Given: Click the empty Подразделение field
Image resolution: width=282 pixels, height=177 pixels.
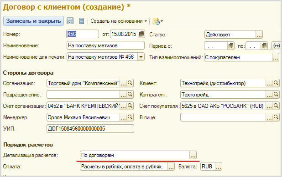Looking at the screenshot, I should click(x=83, y=95).
